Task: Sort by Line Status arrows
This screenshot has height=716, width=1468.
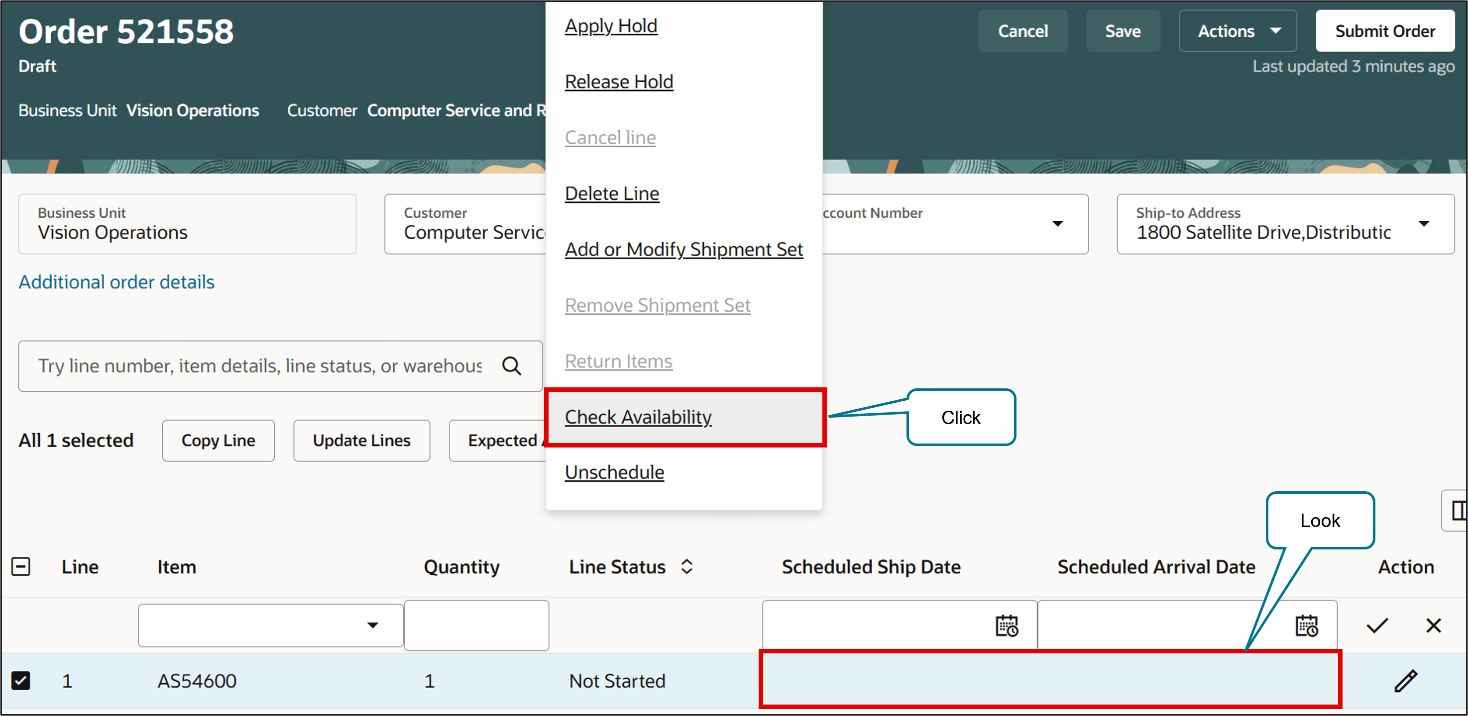Action: click(686, 566)
